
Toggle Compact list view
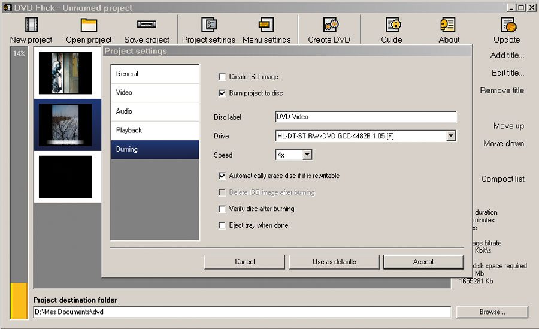[x=502, y=179]
